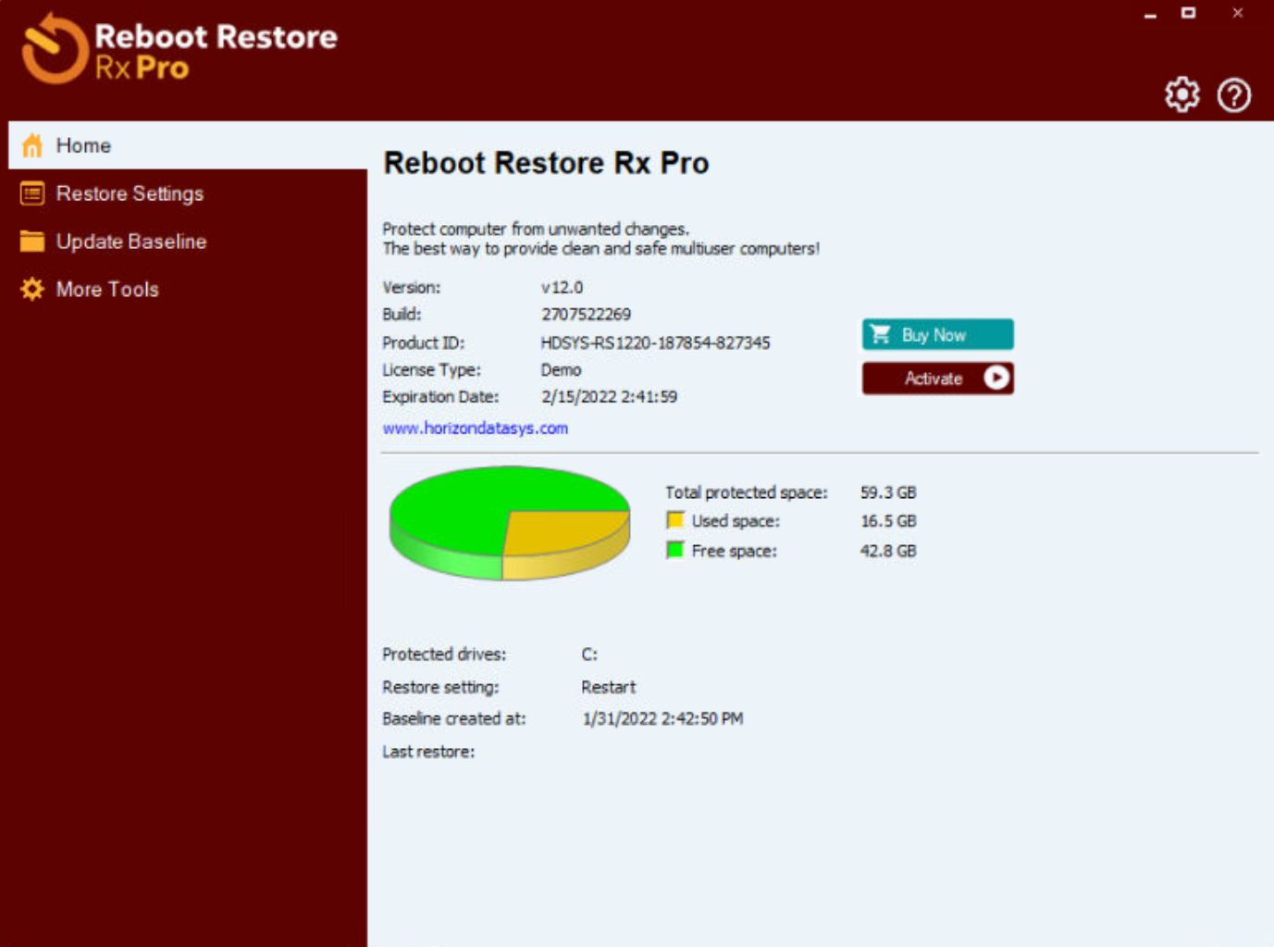Minimize the application window
Screen dimensions: 1274x947
pyautogui.click(x=1150, y=14)
